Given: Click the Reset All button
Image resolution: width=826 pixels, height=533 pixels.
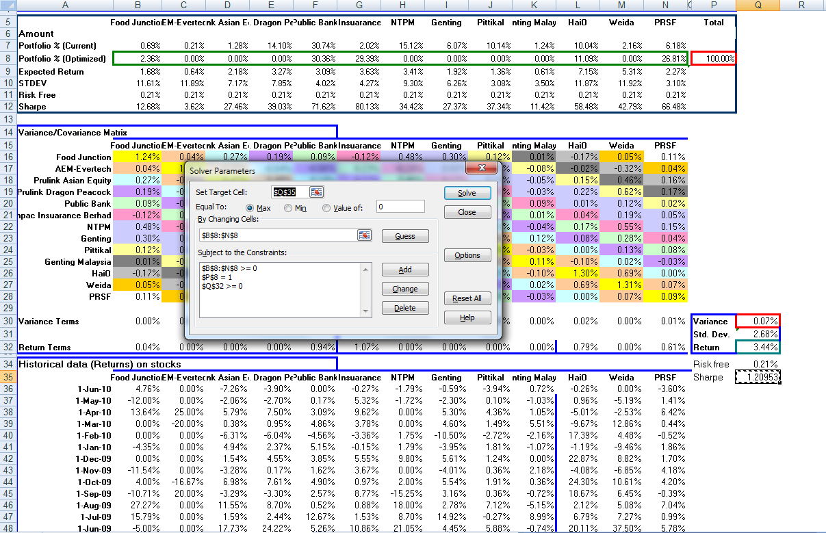Looking at the screenshot, I should pyautogui.click(x=467, y=298).
